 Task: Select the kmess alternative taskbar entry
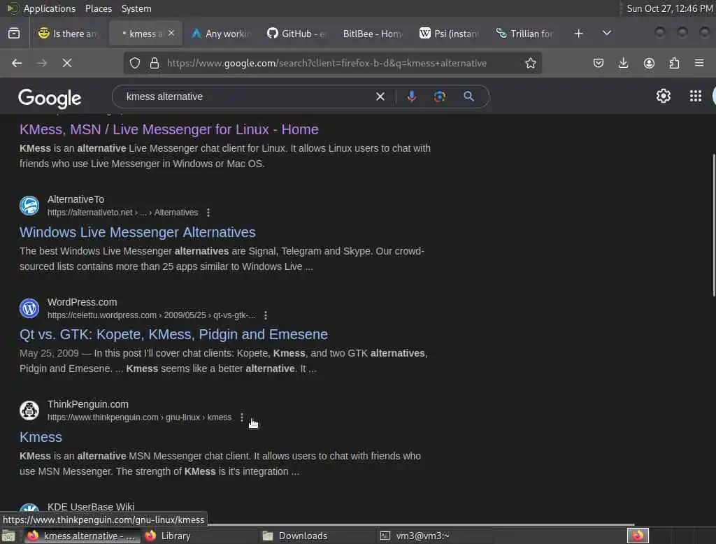coord(81,536)
